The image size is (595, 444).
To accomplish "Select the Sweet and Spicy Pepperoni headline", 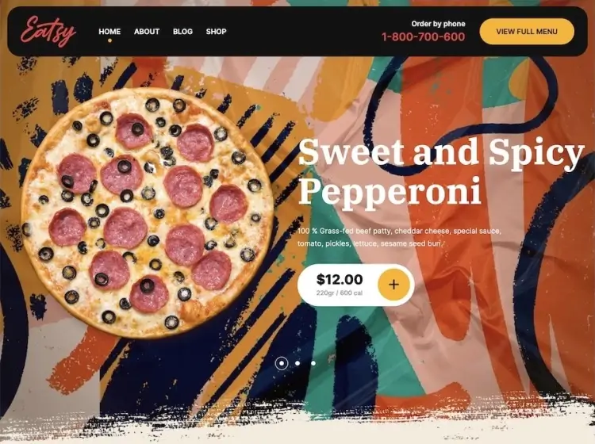I will pyautogui.click(x=441, y=171).
